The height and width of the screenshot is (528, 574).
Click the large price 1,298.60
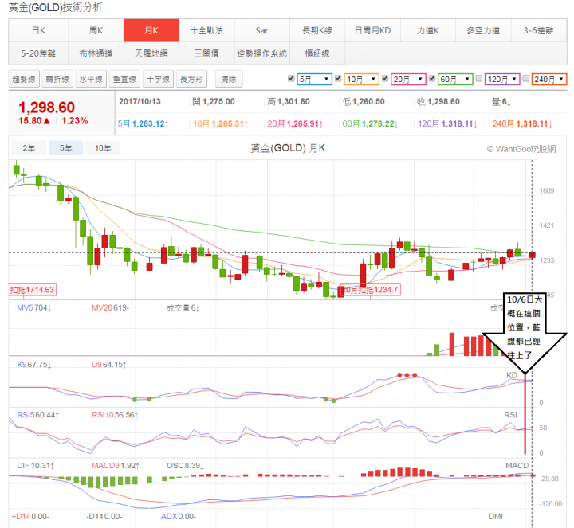(x=46, y=108)
